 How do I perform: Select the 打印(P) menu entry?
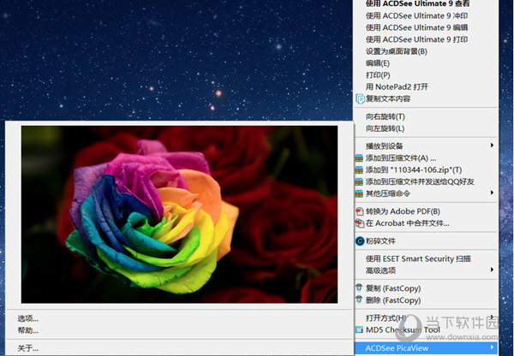click(x=378, y=75)
